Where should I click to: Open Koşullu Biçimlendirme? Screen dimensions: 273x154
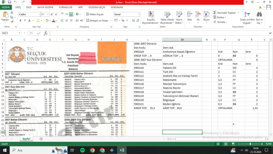click(151, 18)
